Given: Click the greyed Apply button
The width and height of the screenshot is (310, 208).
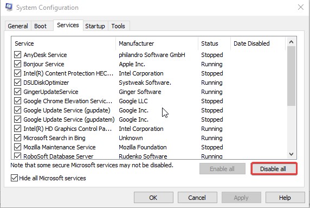Looking at the screenshot, I should (x=241, y=198).
